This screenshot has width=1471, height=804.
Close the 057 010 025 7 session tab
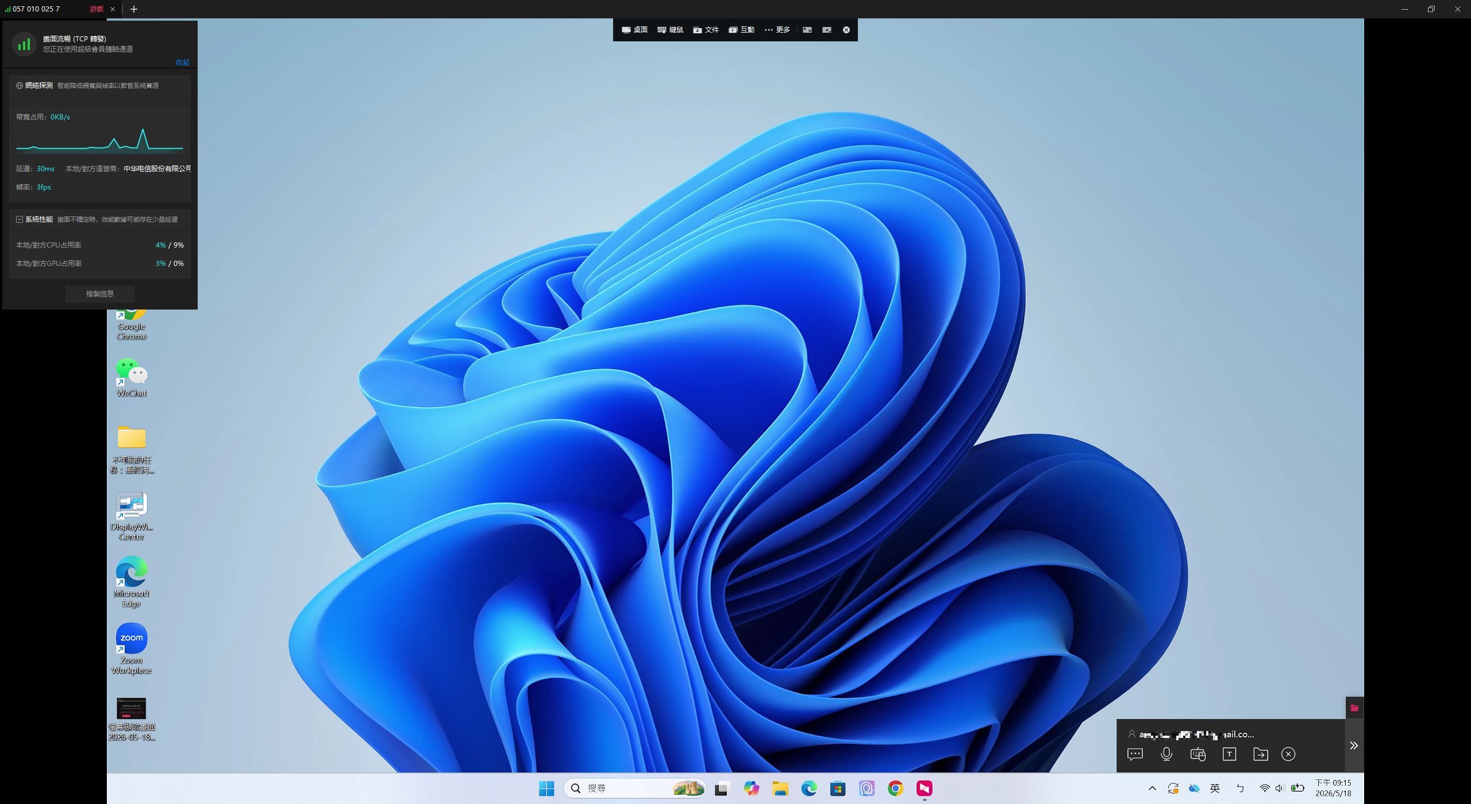113,9
